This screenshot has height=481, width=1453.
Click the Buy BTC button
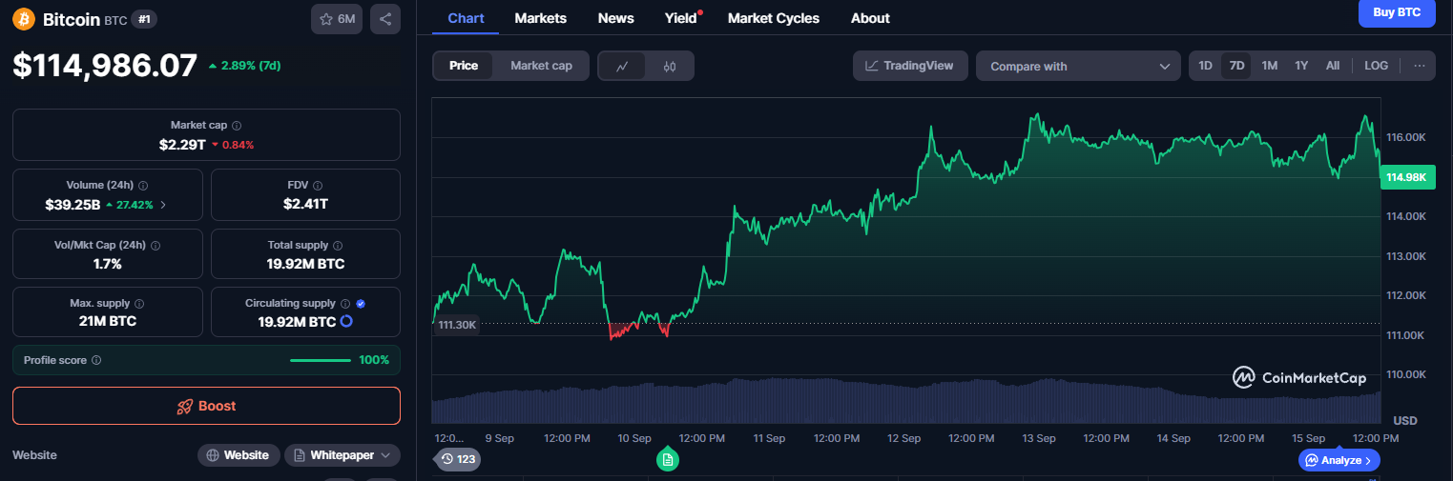point(1397,12)
